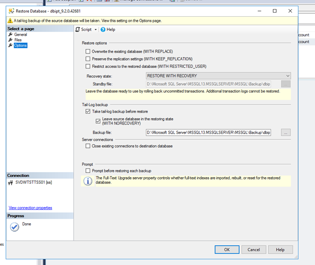Screen dimensions: 315x265
Task: Click the Done progress checkmark icon
Action: pos(15,227)
